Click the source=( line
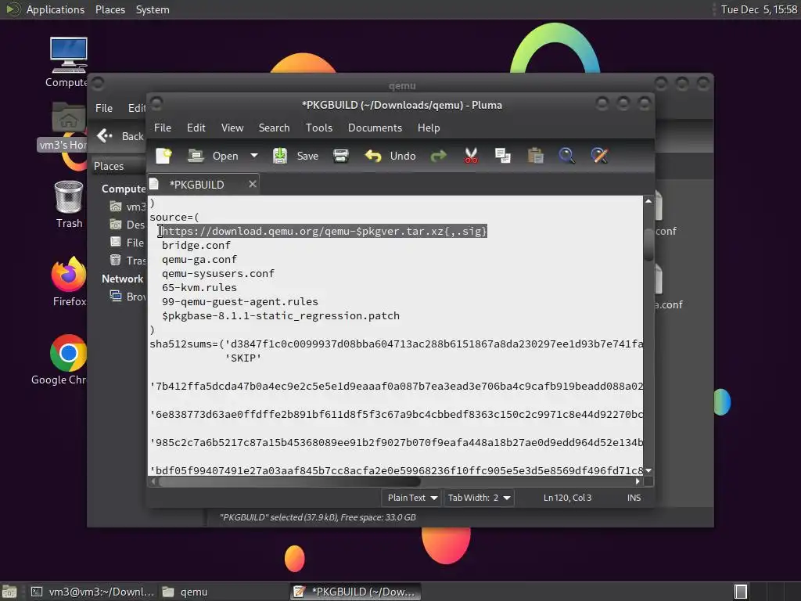 point(174,218)
